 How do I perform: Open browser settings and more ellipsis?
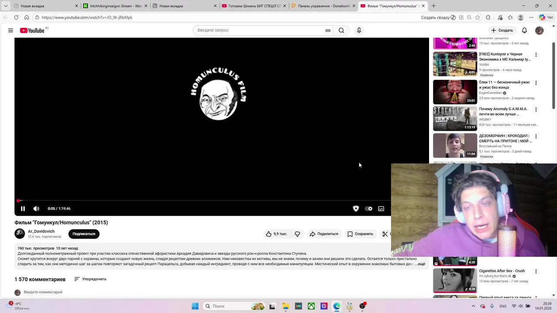pos(531,17)
